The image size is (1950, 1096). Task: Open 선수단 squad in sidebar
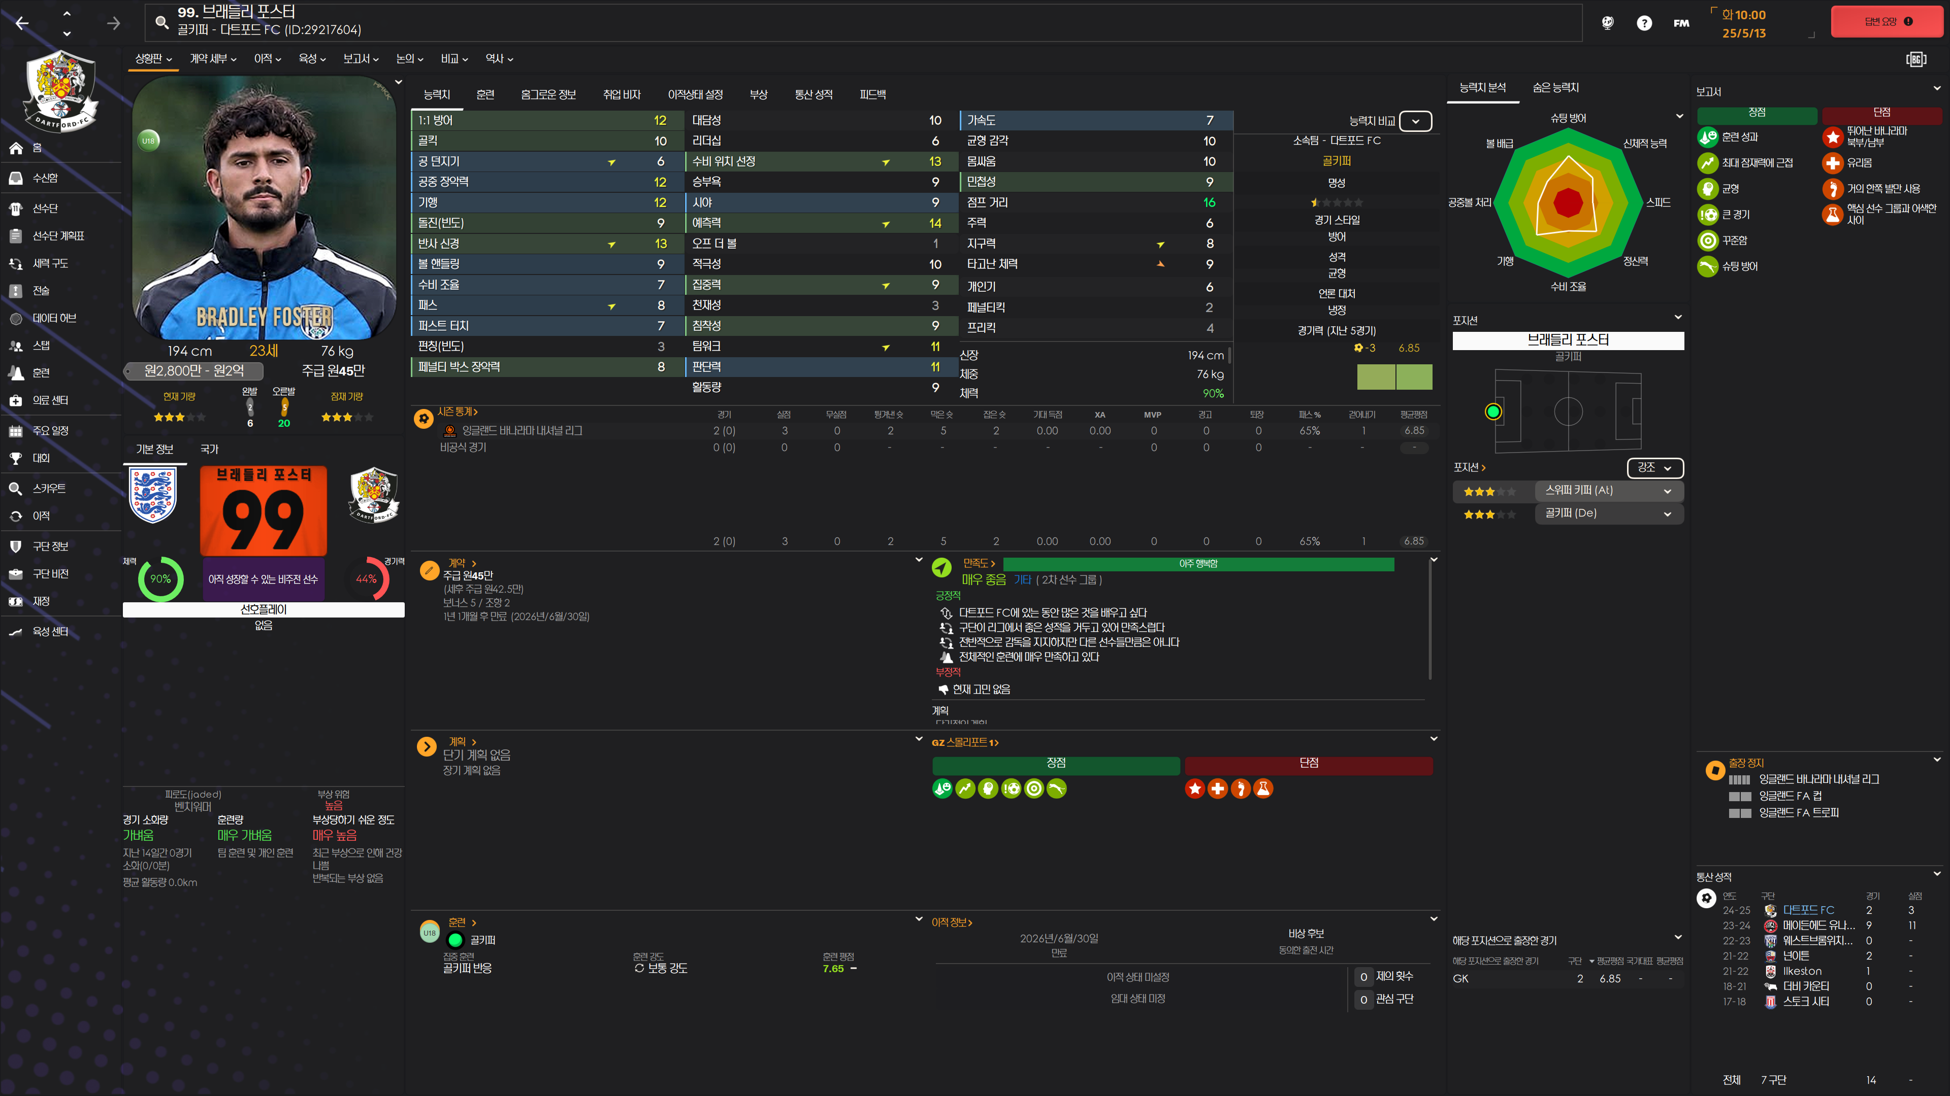point(45,208)
